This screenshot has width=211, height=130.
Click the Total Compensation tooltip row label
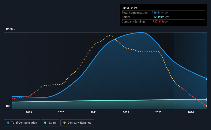[135, 13]
